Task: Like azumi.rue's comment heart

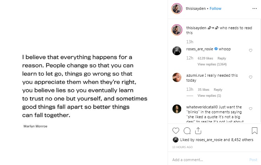Action: coord(250,77)
